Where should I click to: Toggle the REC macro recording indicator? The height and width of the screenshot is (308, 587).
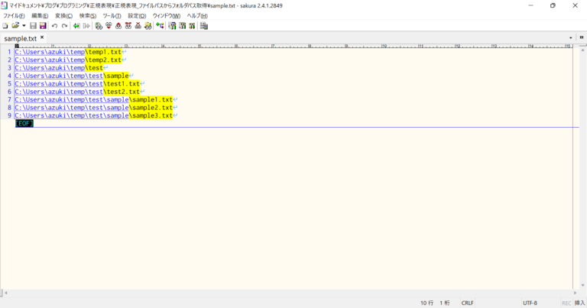point(566,303)
